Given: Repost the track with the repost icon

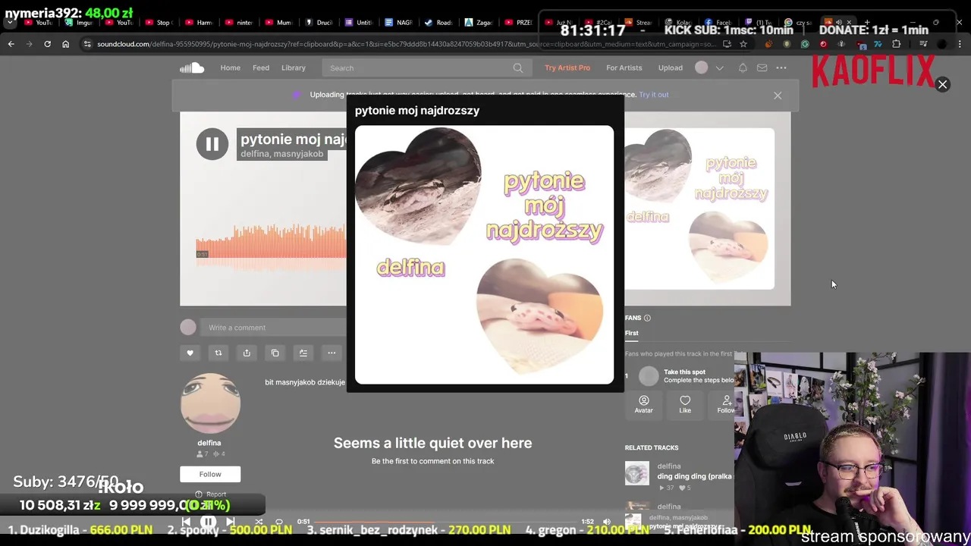Looking at the screenshot, I should [218, 353].
